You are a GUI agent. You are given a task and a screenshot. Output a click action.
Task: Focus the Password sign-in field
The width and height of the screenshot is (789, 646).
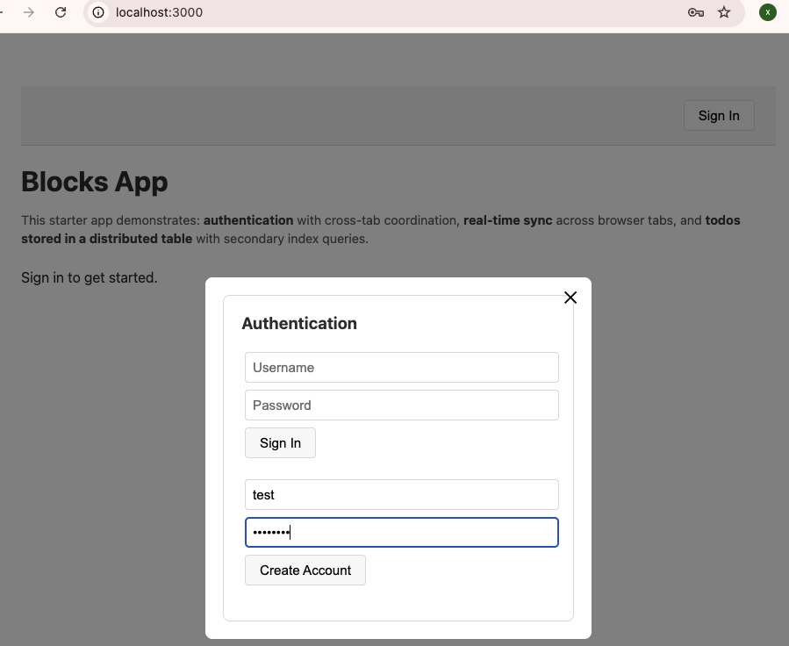pos(402,405)
